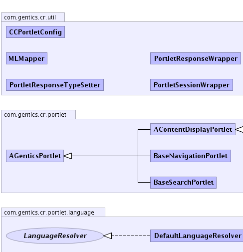
Task: Open the PortletResponseWrapper class
Action: (196, 58)
